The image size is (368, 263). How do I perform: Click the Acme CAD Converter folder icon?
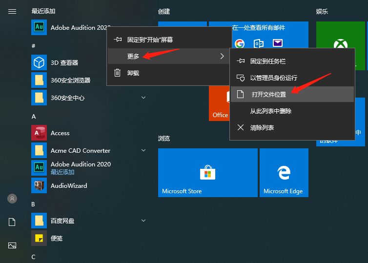(39, 150)
